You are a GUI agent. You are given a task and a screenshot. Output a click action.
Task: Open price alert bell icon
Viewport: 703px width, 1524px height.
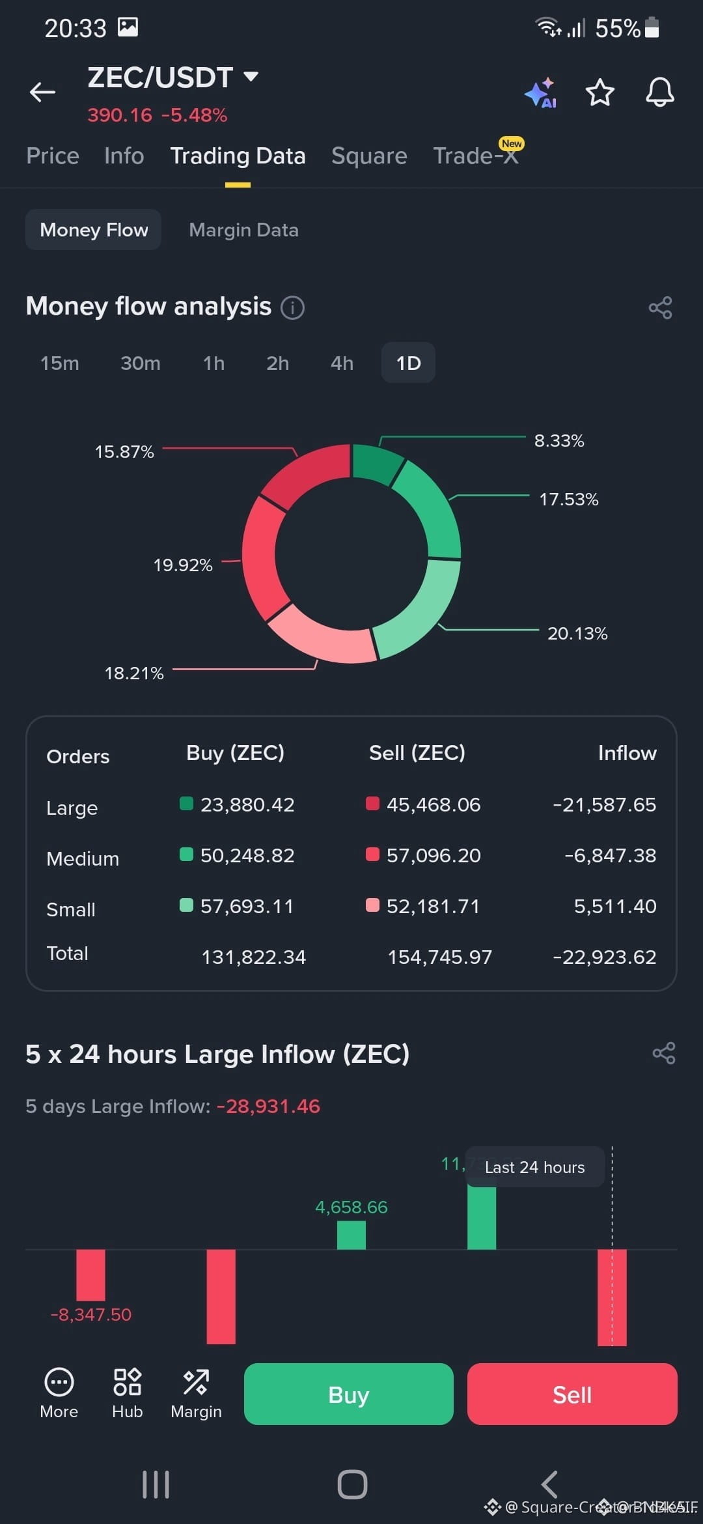tap(659, 92)
